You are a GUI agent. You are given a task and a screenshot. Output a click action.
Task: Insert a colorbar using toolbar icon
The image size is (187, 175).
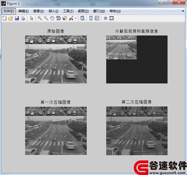(x=91, y=18)
